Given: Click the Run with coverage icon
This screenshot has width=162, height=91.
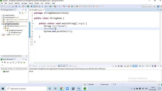Looking at the screenshot, I should pyautogui.click(x=55, y=6).
